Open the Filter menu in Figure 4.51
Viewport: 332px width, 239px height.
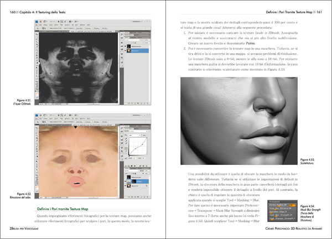click(x=61, y=25)
